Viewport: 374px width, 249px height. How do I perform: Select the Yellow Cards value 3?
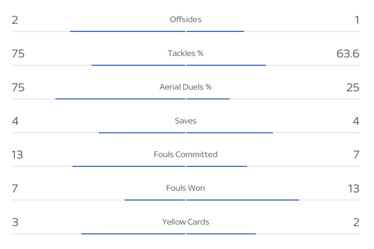click(x=15, y=223)
